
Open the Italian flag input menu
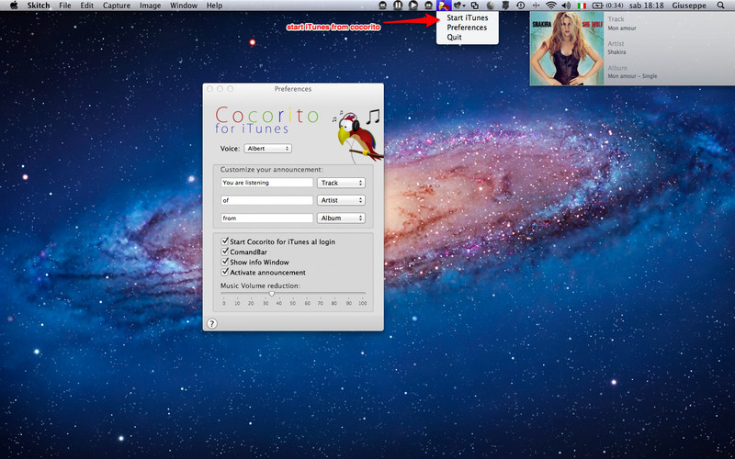582,6
